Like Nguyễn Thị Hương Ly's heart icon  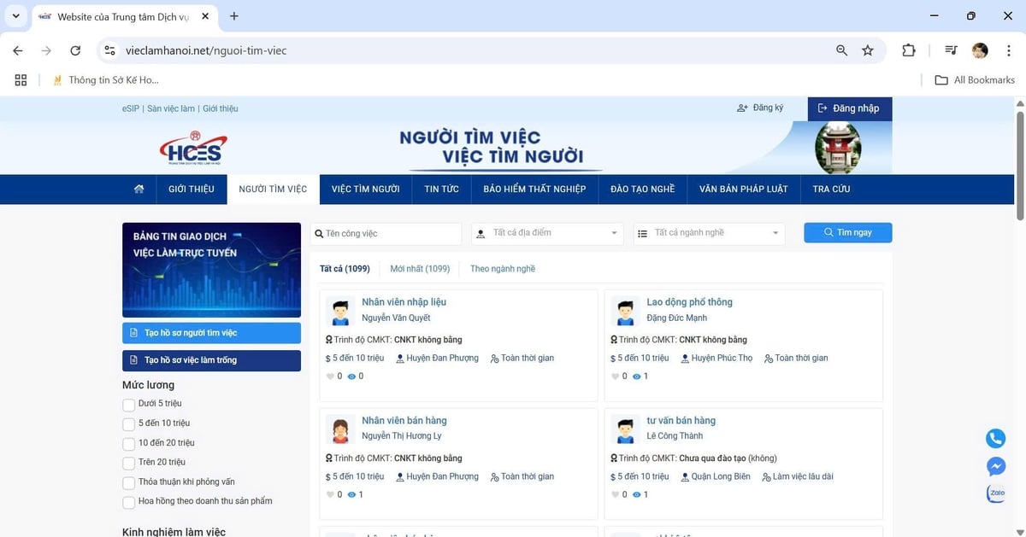point(330,495)
